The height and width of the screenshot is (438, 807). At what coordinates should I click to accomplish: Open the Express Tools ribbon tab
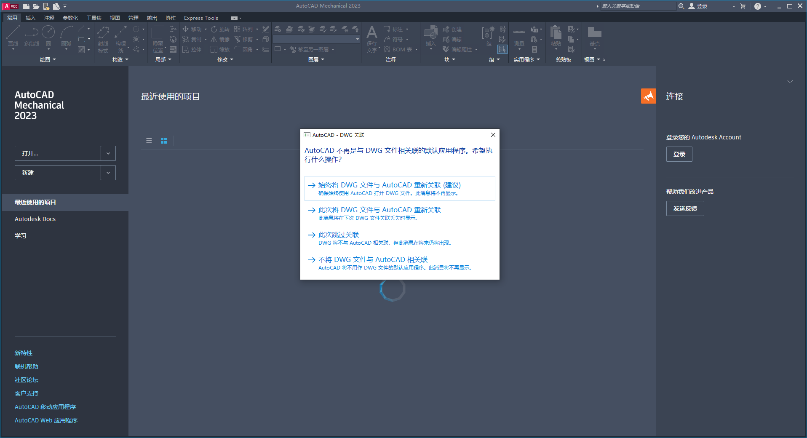(x=201, y=18)
